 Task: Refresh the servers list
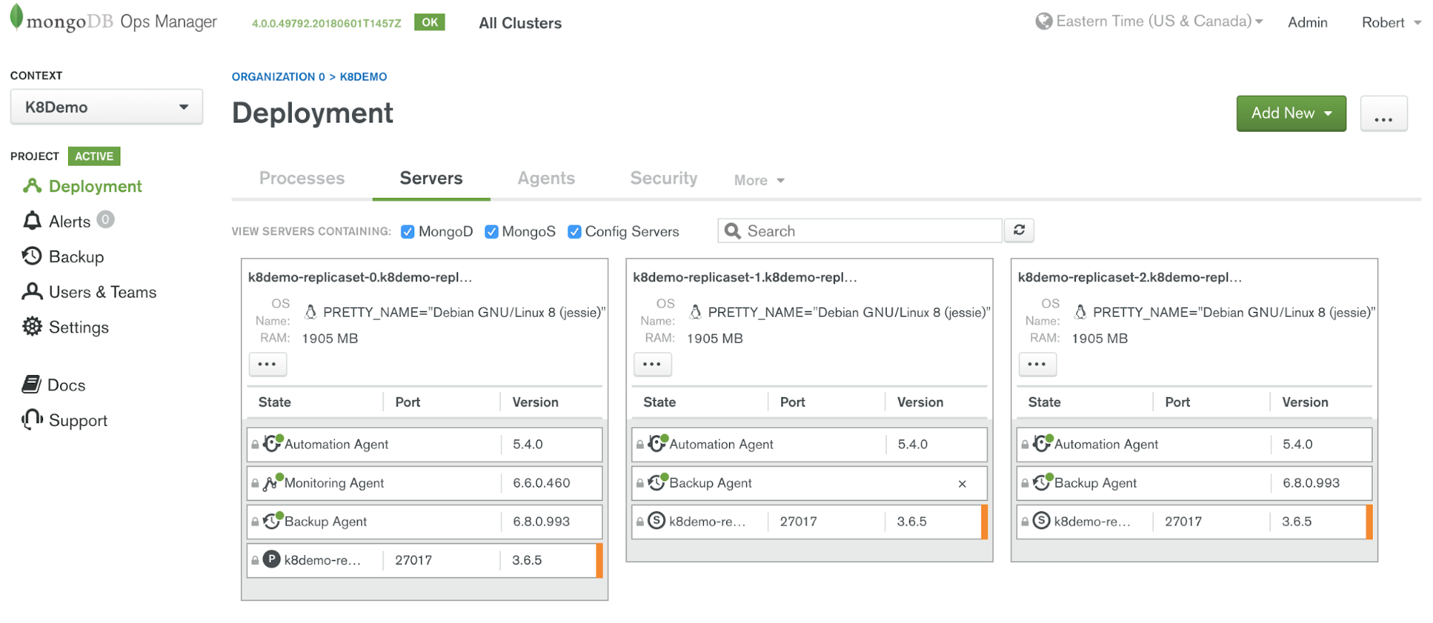tap(1019, 230)
